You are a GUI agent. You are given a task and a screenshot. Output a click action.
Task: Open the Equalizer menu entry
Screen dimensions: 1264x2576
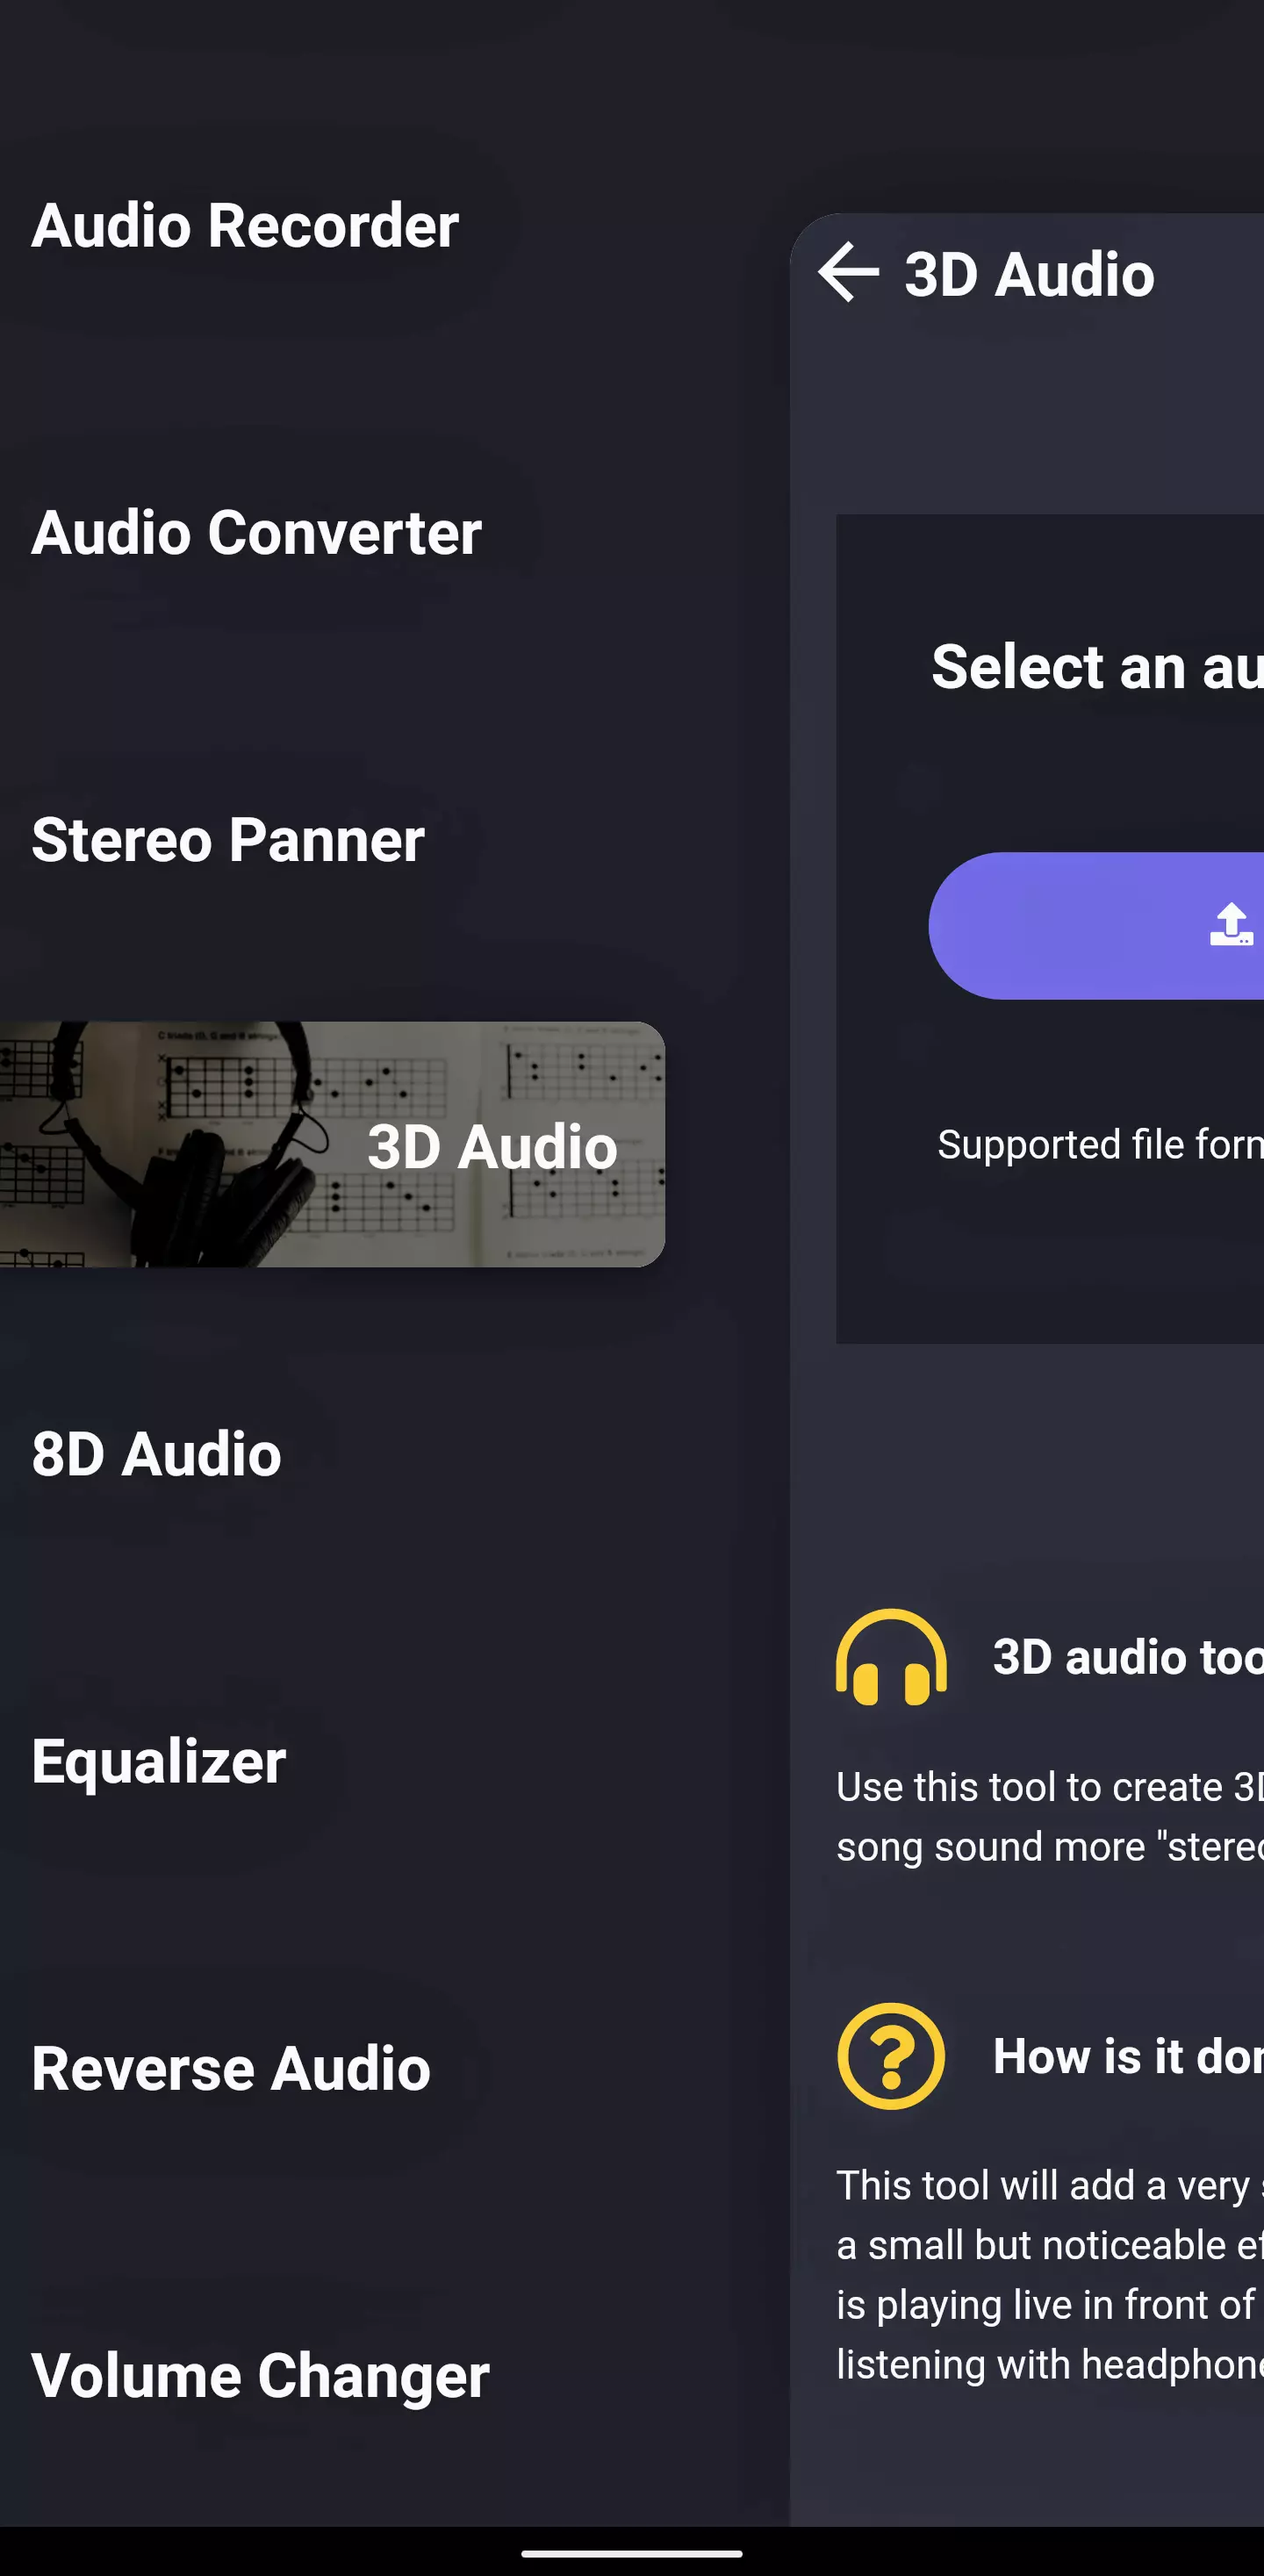click(x=158, y=1761)
